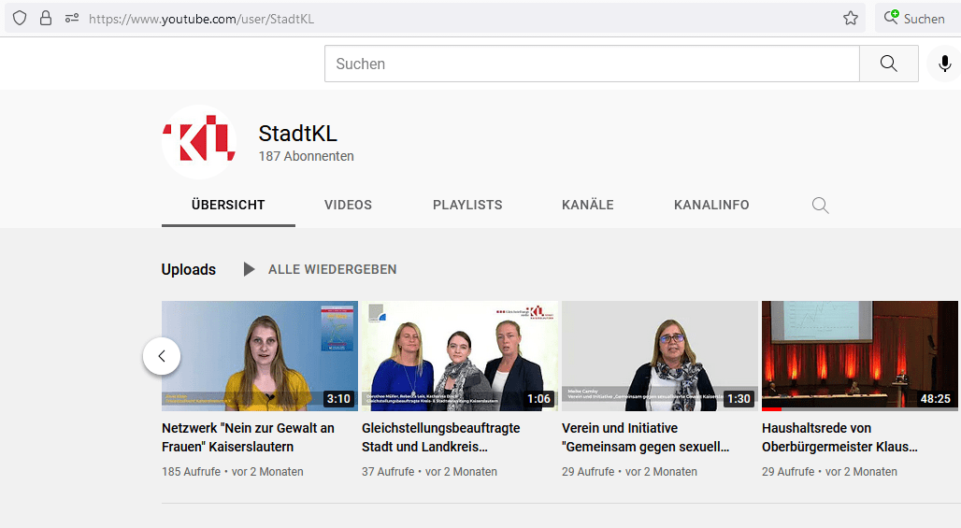
Task: Switch to the Videos tab
Action: click(348, 205)
